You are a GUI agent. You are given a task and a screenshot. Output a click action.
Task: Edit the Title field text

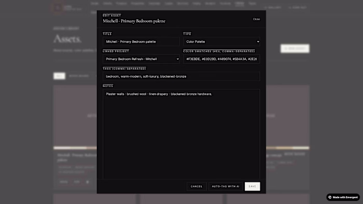tap(141, 41)
